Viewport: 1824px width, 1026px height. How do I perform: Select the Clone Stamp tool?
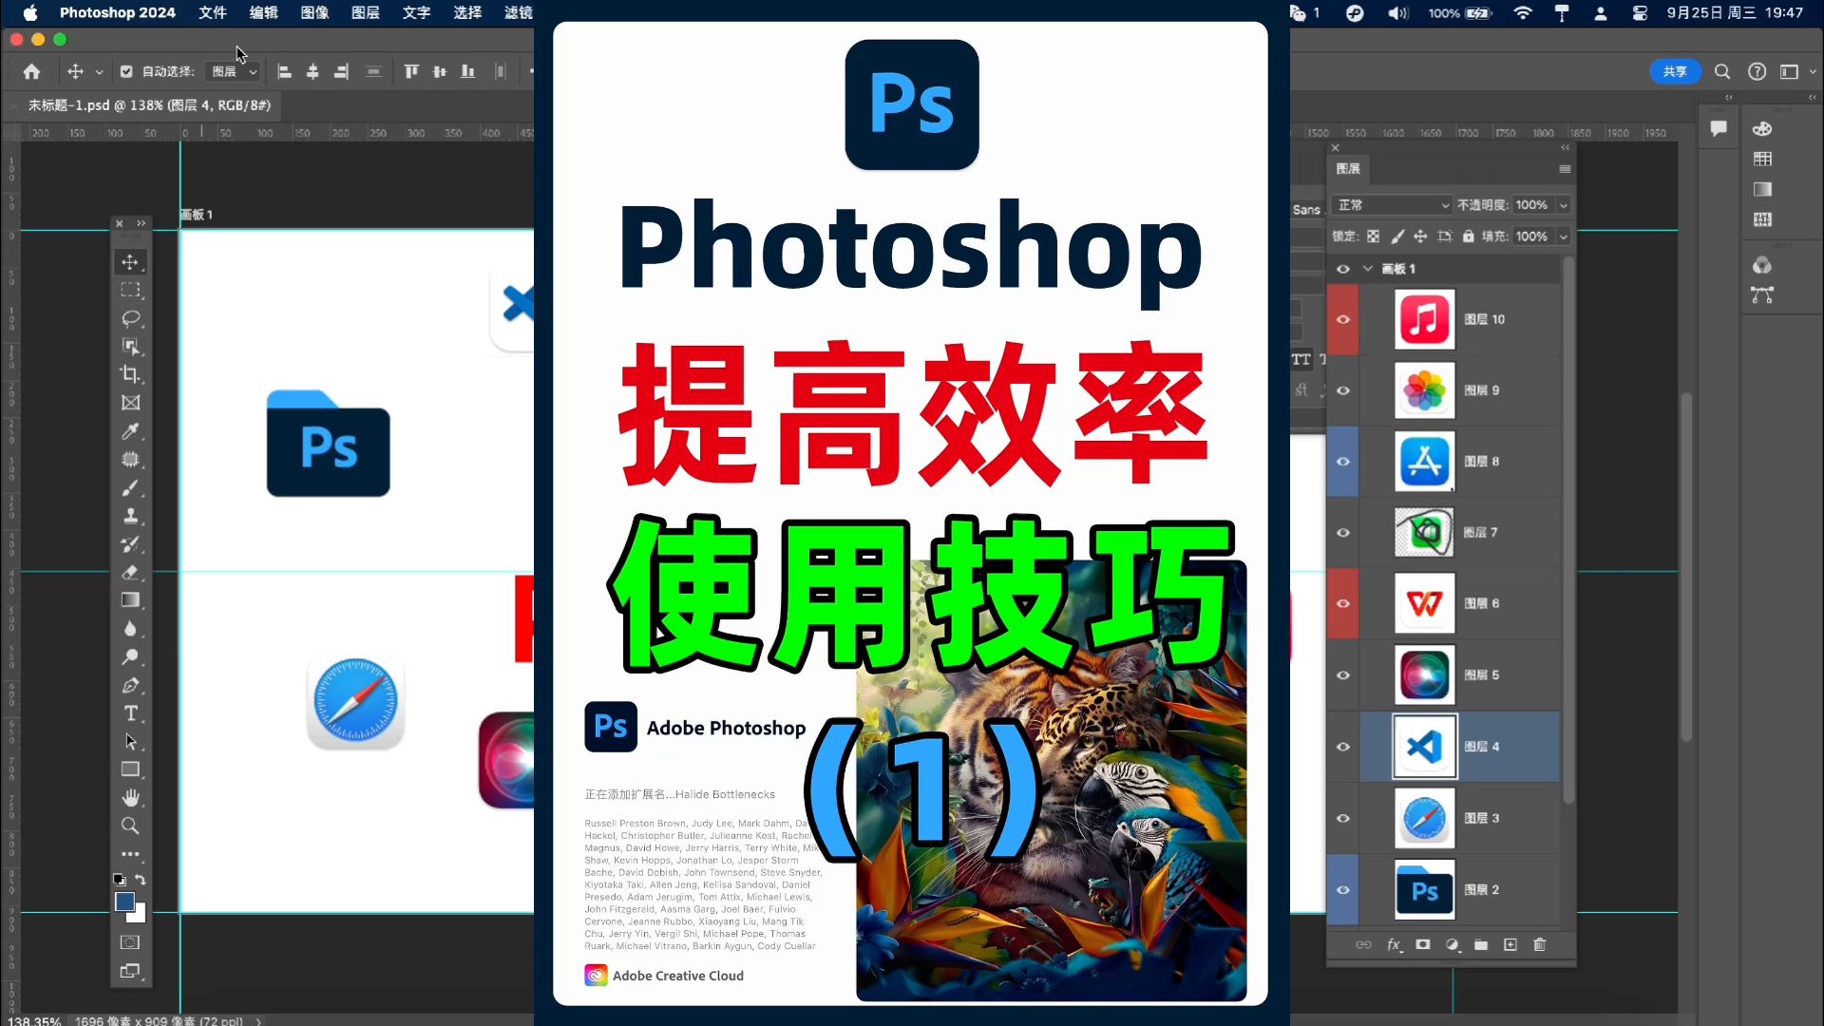130,516
